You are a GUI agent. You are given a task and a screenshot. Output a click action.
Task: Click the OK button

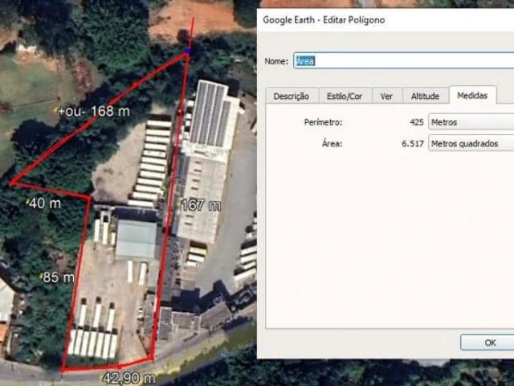point(487,343)
